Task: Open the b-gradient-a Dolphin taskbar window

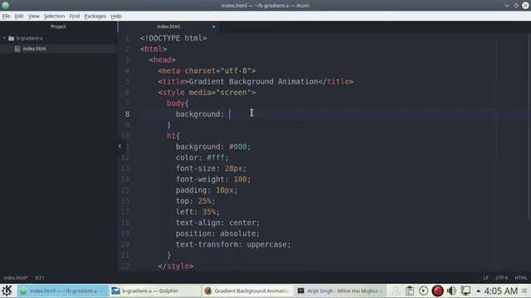Action: coord(155,291)
